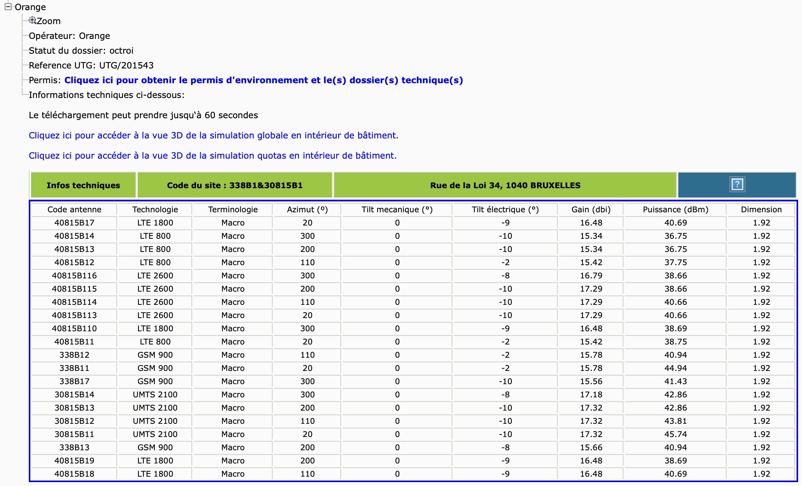Click gain value 17.18 in 30815B14 row

pyautogui.click(x=591, y=395)
